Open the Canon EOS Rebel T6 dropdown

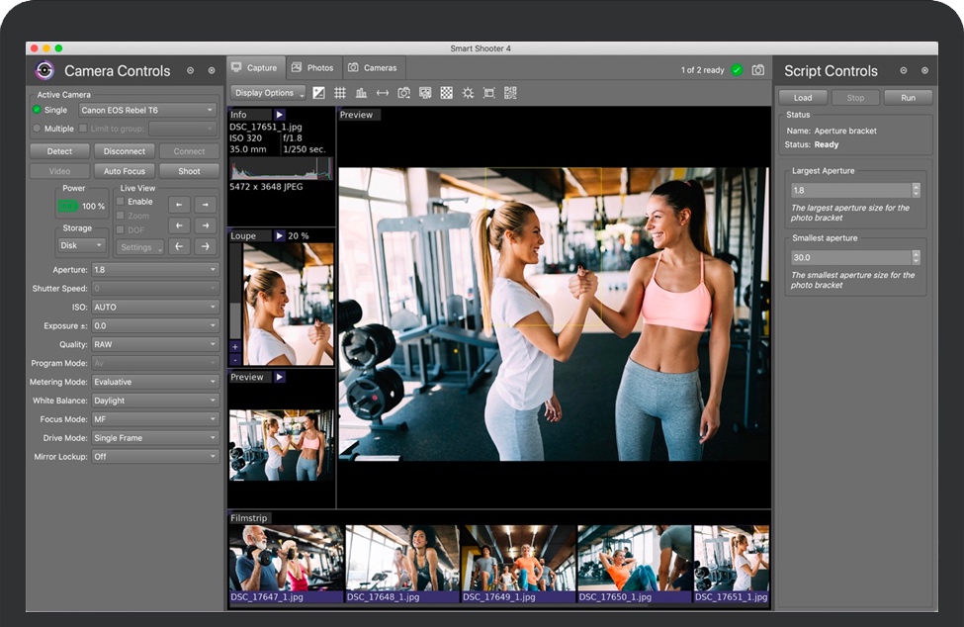(147, 110)
